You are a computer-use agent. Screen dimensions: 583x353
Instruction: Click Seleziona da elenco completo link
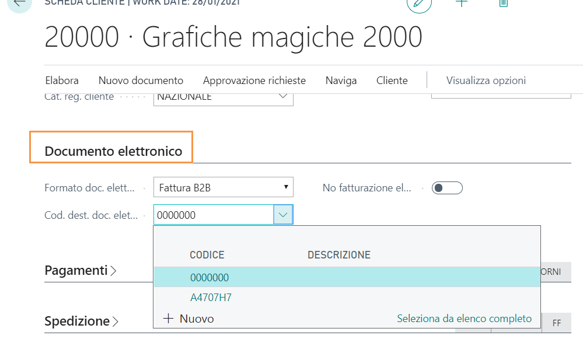point(464,319)
